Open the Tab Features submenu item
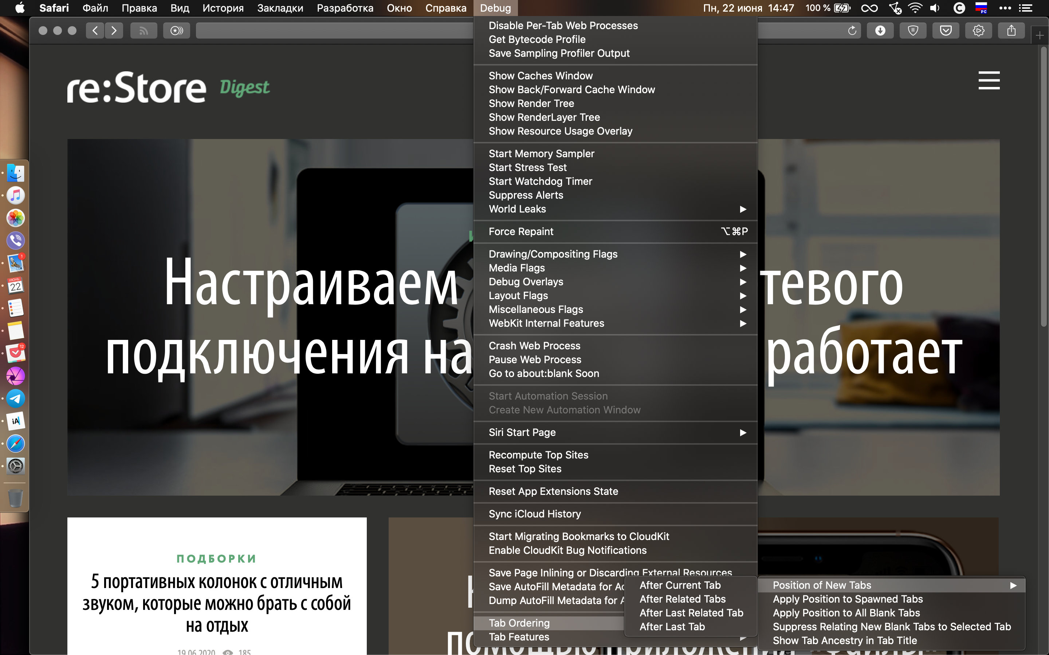The image size is (1049, 655). 549,637
